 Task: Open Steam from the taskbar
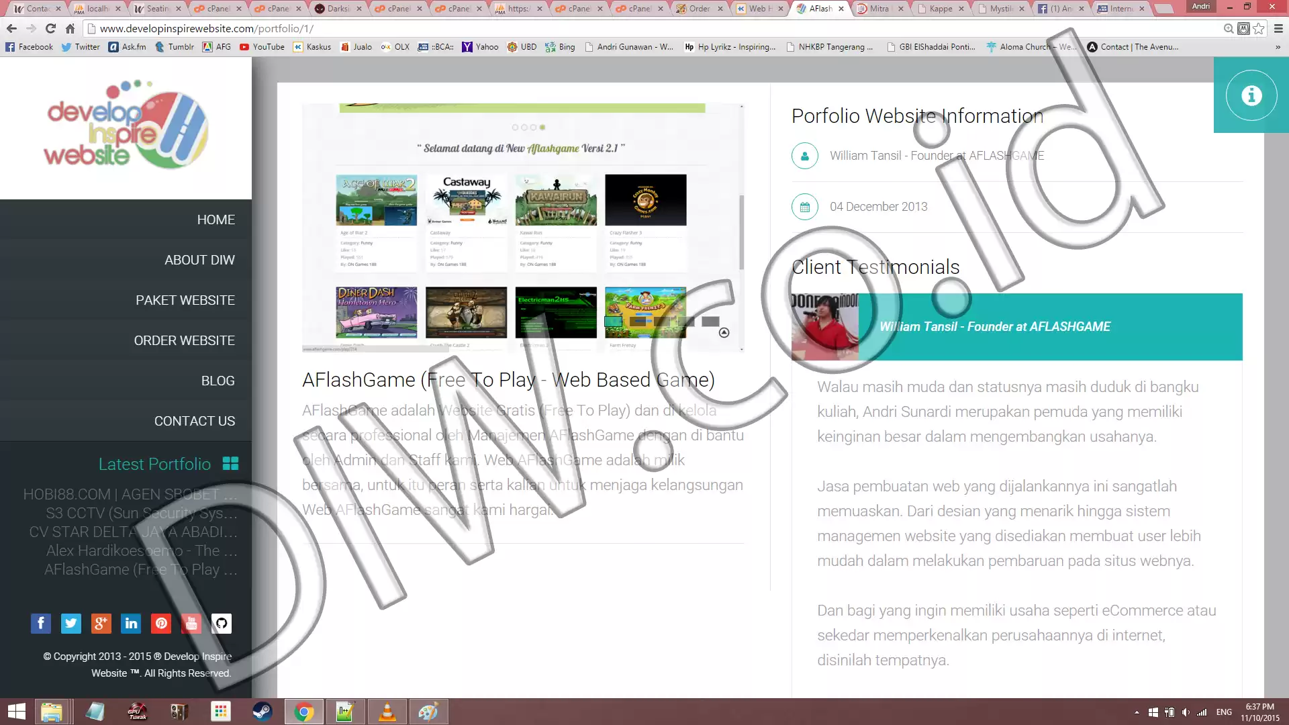tap(262, 712)
